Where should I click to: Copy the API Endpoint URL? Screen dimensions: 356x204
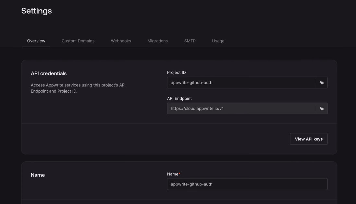[x=322, y=108]
